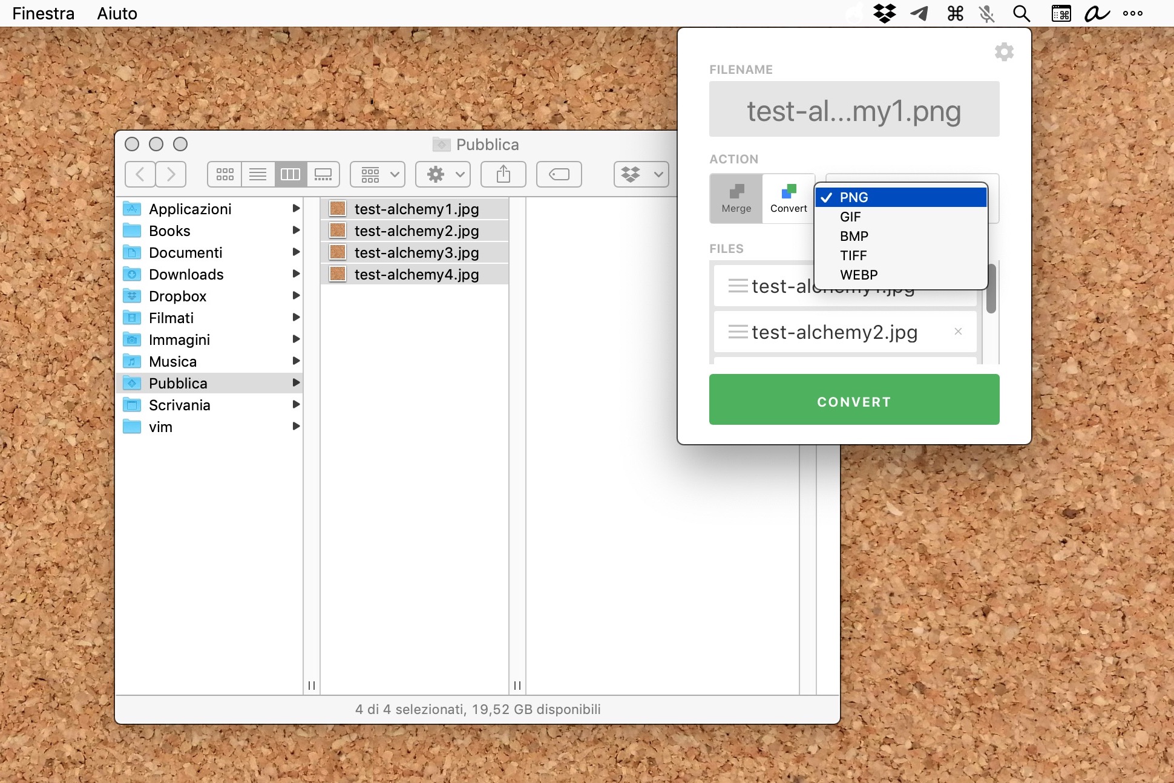Open Dropbox icon in menu bar
Screen dimensions: 1174x783
[x=885, y=13]
